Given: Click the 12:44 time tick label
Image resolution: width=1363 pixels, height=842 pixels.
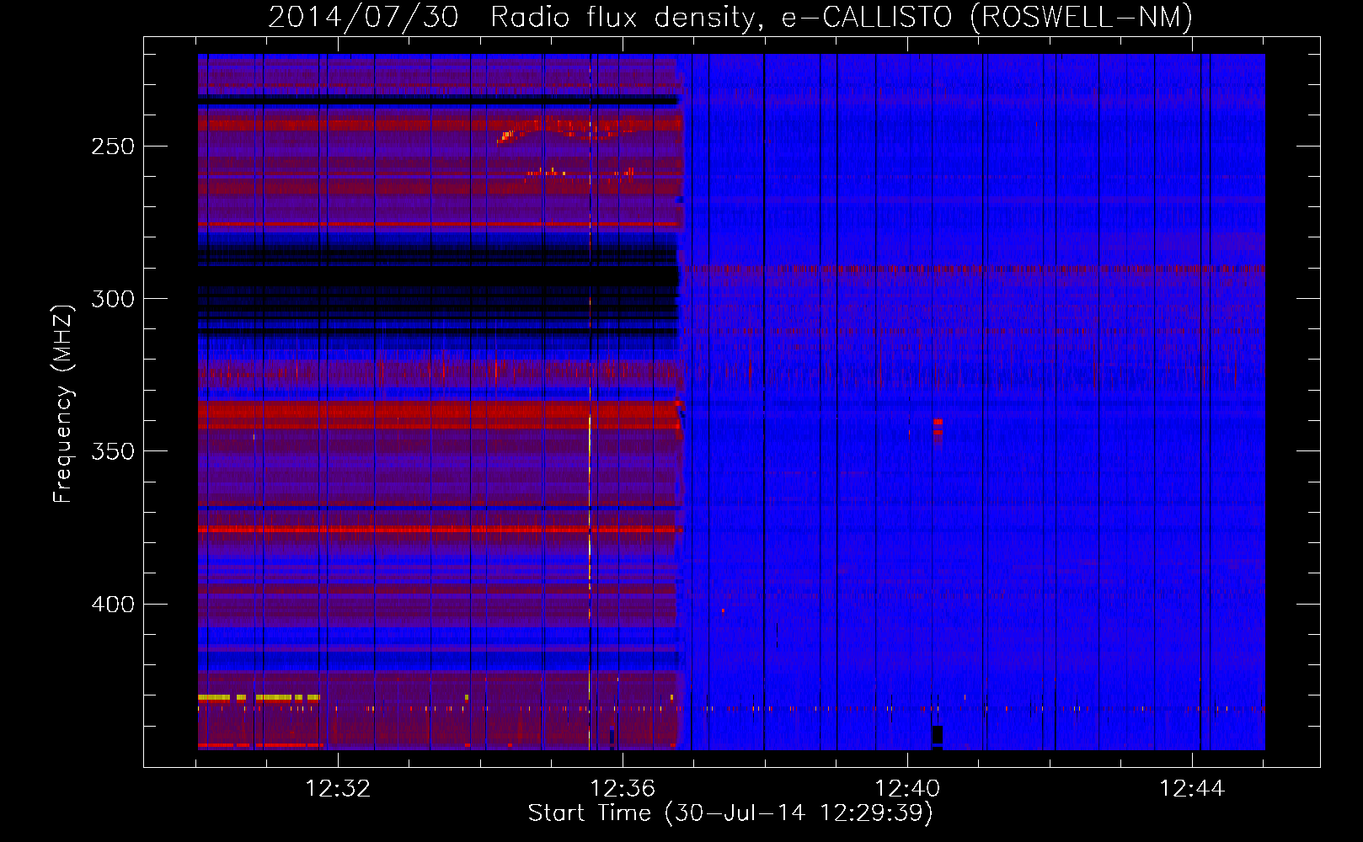Looking at the screenshot, I should click(x=1192, y=789).
